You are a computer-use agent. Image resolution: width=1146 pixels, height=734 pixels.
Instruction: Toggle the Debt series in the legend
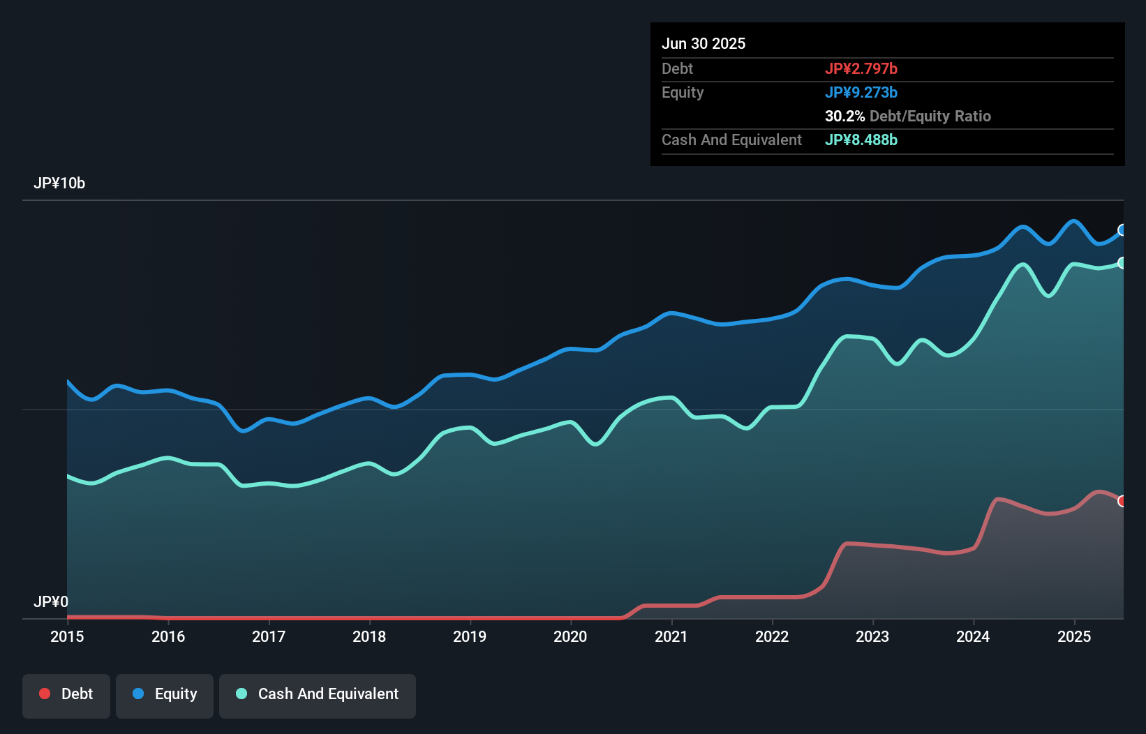pos(66,694)
